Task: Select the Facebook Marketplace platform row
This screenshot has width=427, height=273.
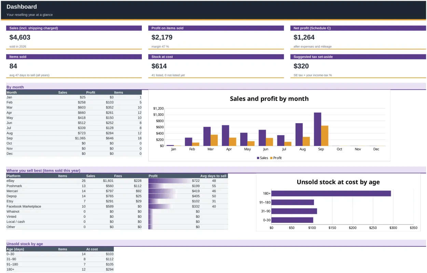Action: pyautogui.click(x=117, y=206)
